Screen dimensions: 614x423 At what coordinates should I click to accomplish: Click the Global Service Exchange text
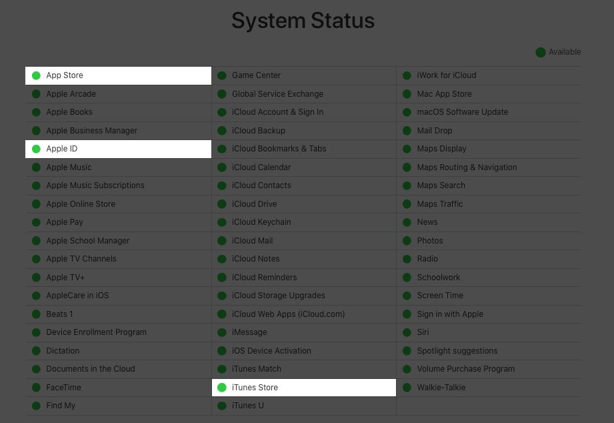[x=277, y=94]
